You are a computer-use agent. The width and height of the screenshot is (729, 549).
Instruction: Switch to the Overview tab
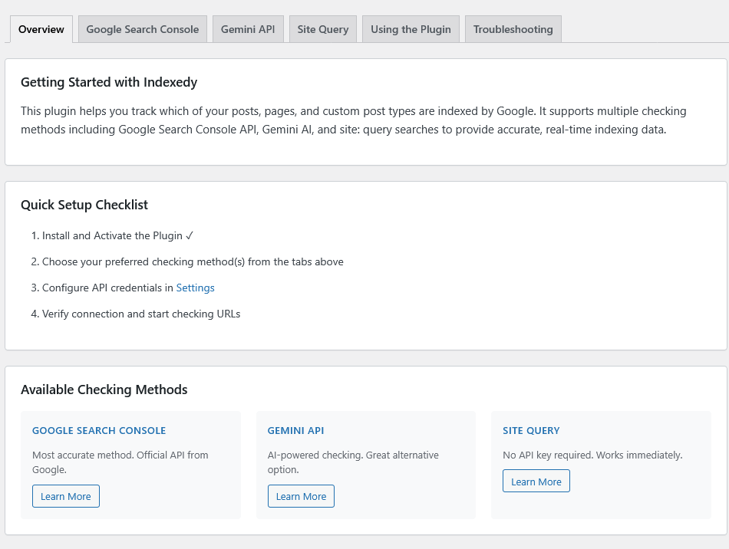coord(41,29)
